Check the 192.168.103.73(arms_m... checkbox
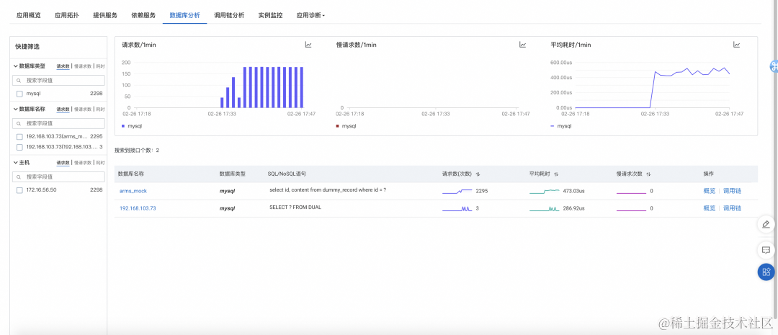 [19, 136]
